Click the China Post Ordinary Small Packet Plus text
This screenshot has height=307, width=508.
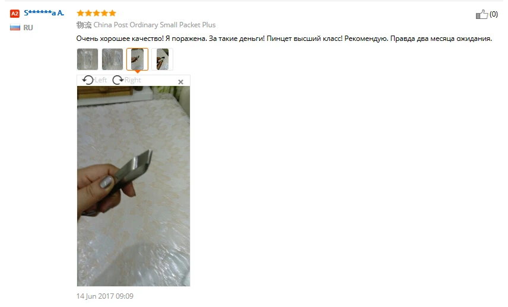pos(154,25)
